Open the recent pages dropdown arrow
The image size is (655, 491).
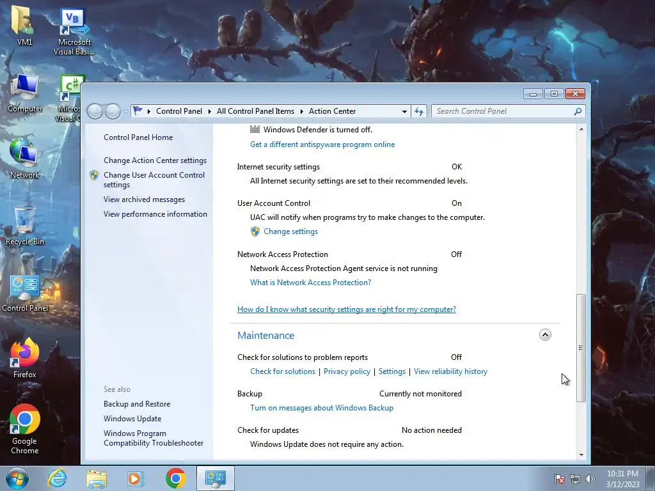click(x=125, y=111)
